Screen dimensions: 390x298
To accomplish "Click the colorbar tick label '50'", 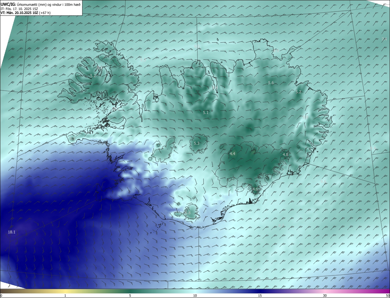I will pyautogui.click(x=388, y=296).
